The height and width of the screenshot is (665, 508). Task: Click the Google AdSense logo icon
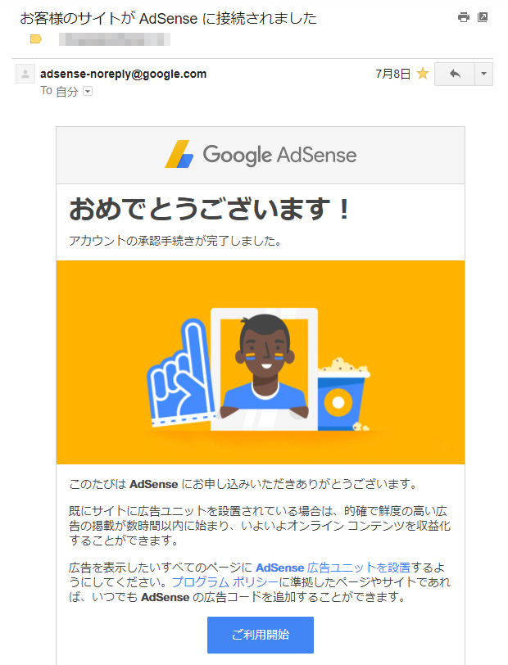pos(179,154)
